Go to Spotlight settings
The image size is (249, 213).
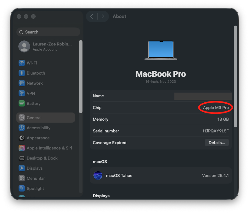(35, 188)
